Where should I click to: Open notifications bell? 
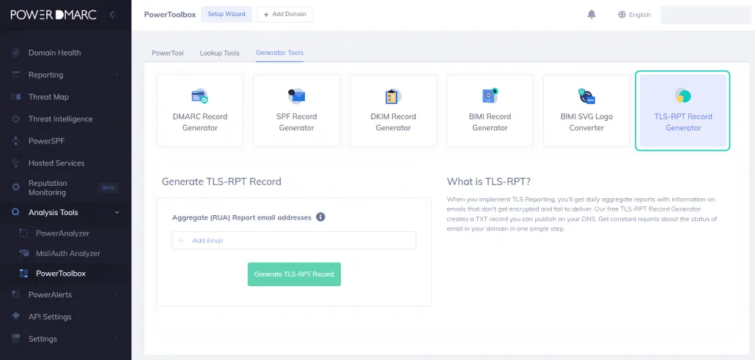[592, 15]
